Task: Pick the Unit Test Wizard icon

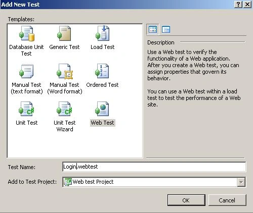Action: (64, 109)
